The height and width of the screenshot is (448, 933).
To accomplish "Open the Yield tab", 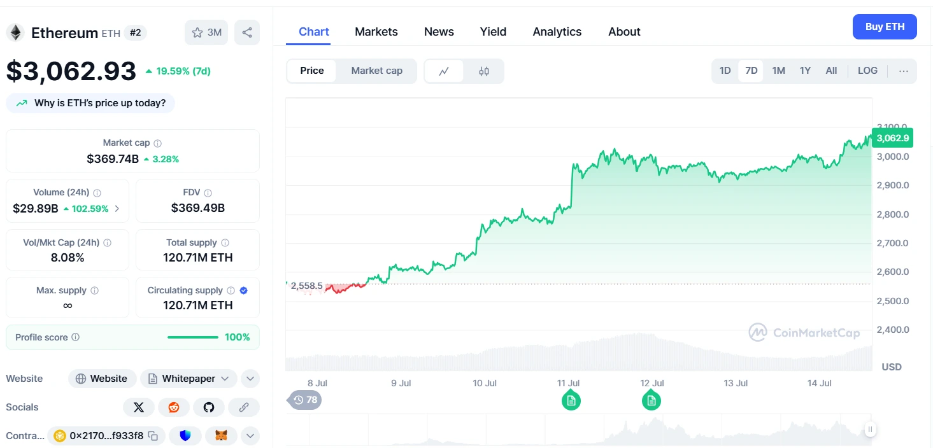I will 493,32.
